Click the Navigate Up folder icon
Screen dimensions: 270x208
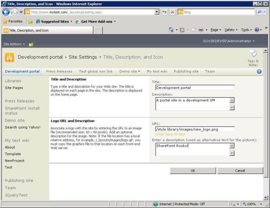[31, 44]
